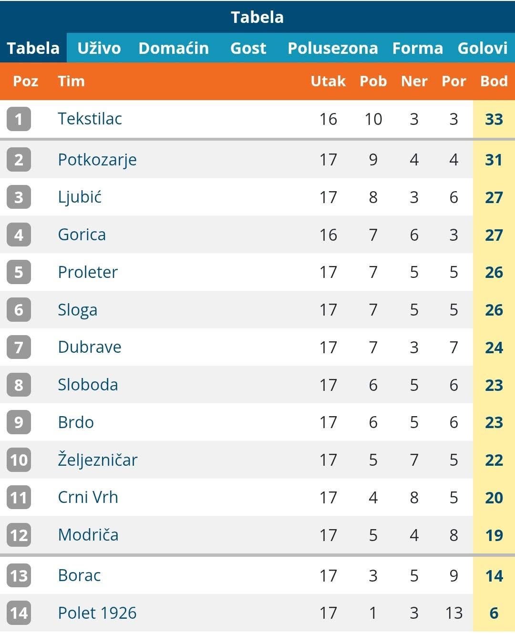Show the Polusezona table tab
Image resolution: width=515 pixels, height=634 pixels.
tap(333, 48)
